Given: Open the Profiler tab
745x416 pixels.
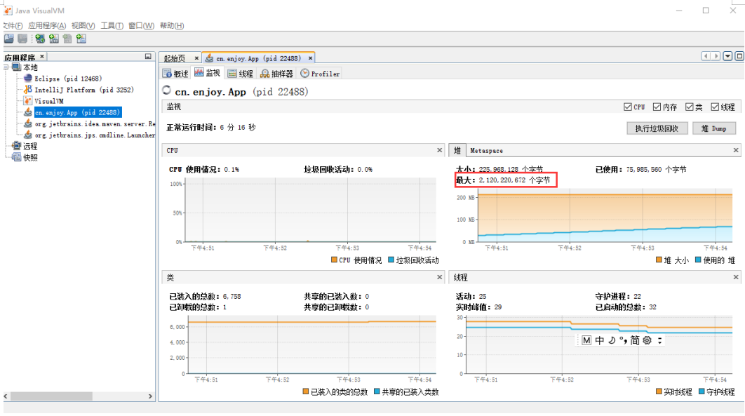Looking at the screenshot, I should (320, 74).
